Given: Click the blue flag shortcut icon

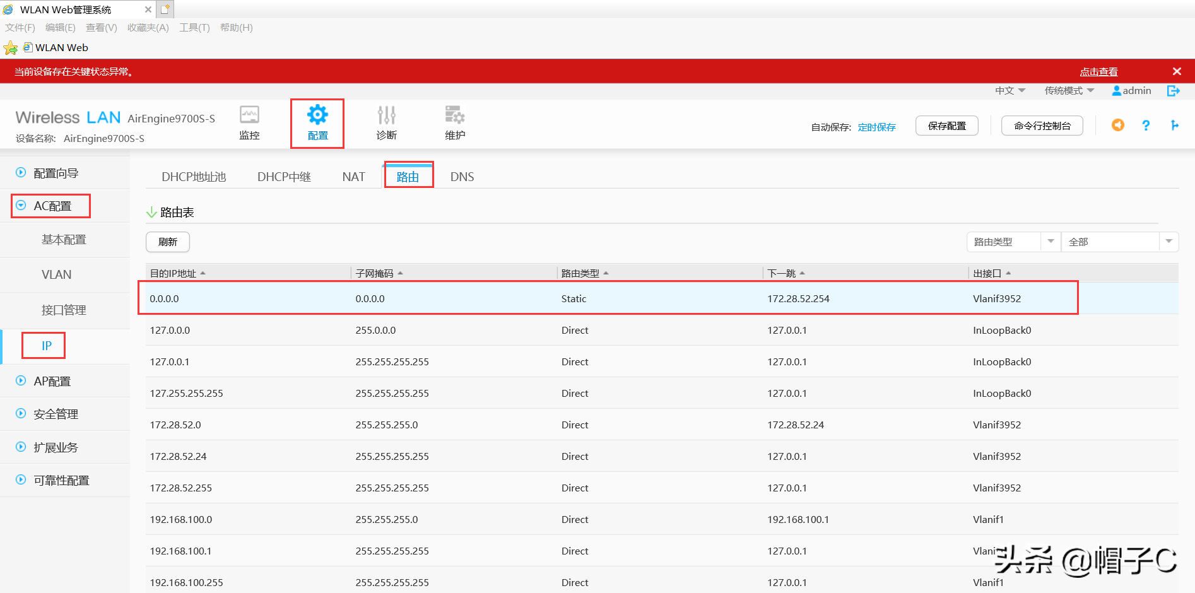Looking at the screenshot, I should coord(1175,126).
